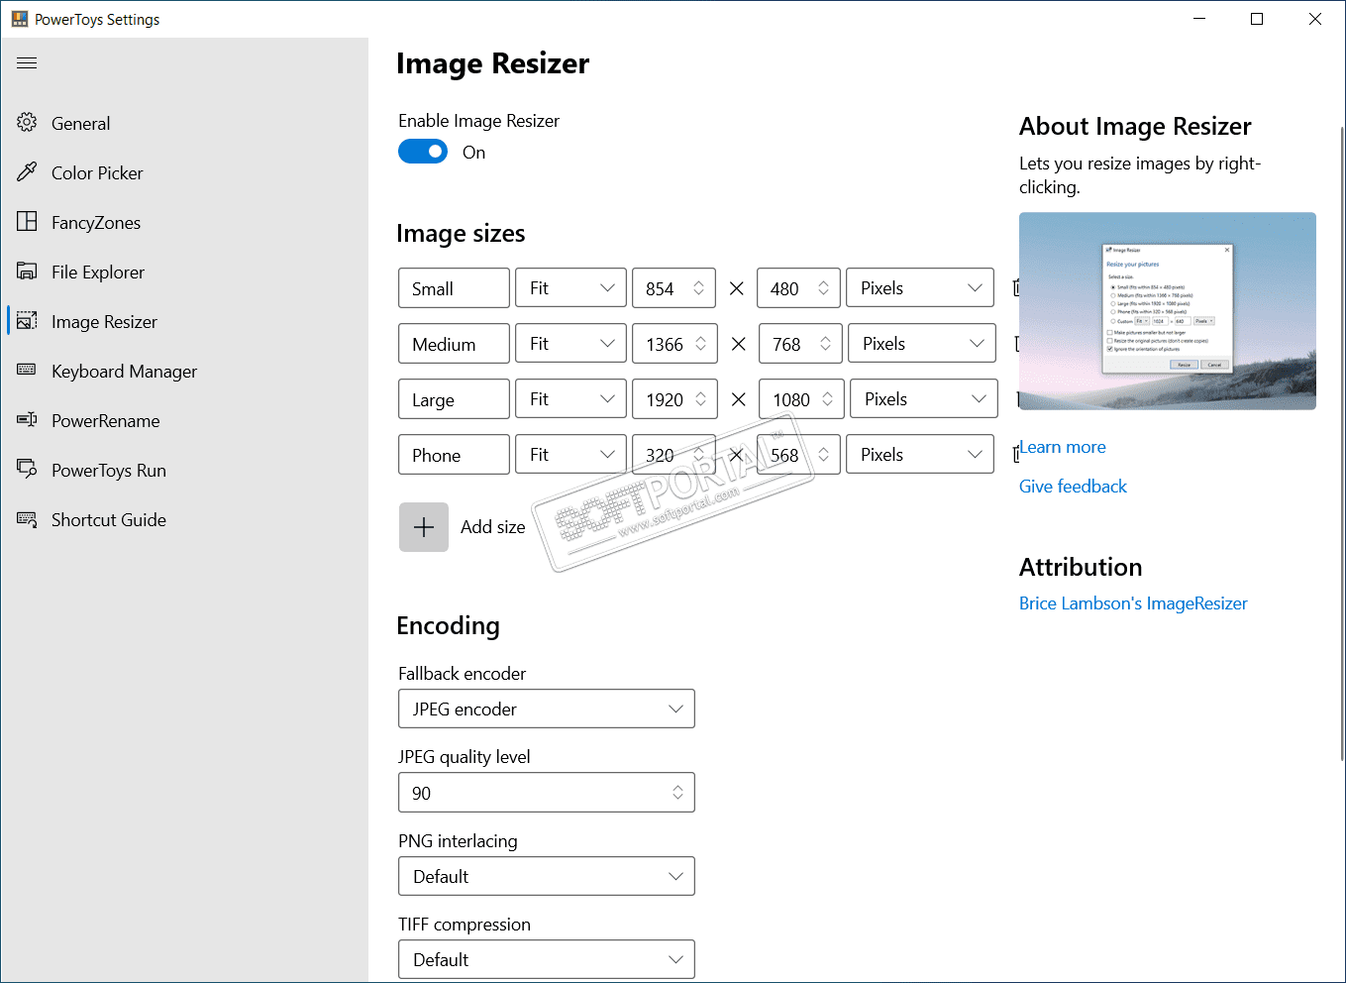Click the Keyboard Manager keyboard icon
This screenshot has width=1346, height=983.
27,371
